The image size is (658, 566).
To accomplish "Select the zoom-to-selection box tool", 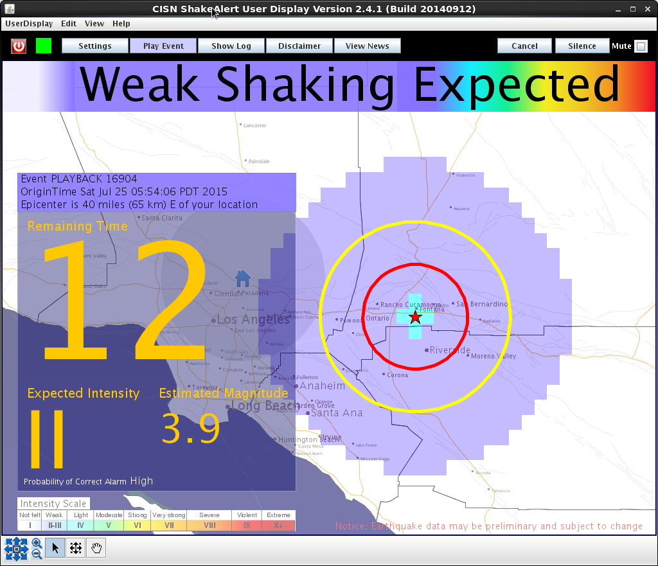I will tap(76, 548).
